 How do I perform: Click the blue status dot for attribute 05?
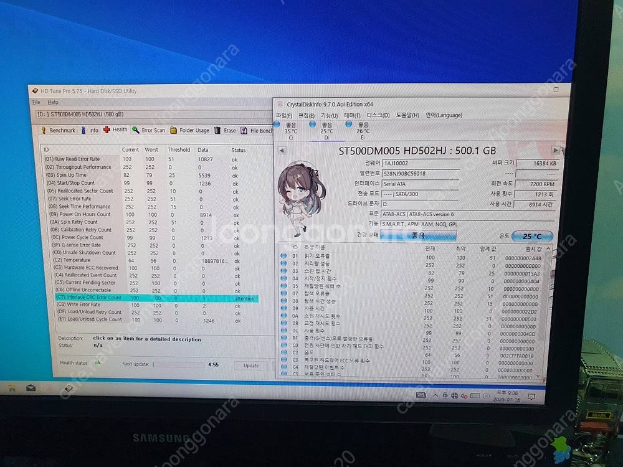283,286
